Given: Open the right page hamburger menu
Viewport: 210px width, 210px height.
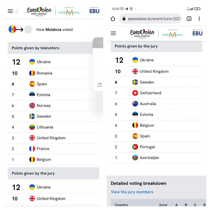Looking at the screenshot, I should [113, 33].
